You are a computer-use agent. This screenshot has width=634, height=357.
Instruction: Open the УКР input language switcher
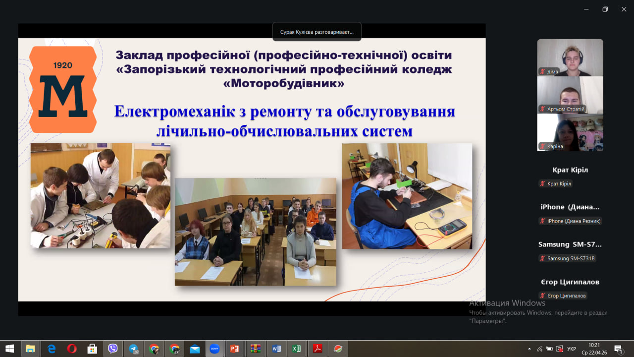[x=571, y=349]
